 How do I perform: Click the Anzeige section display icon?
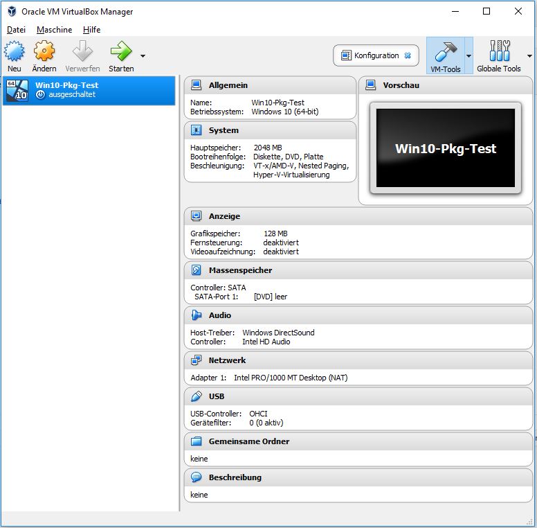click(x=197, y=216)
